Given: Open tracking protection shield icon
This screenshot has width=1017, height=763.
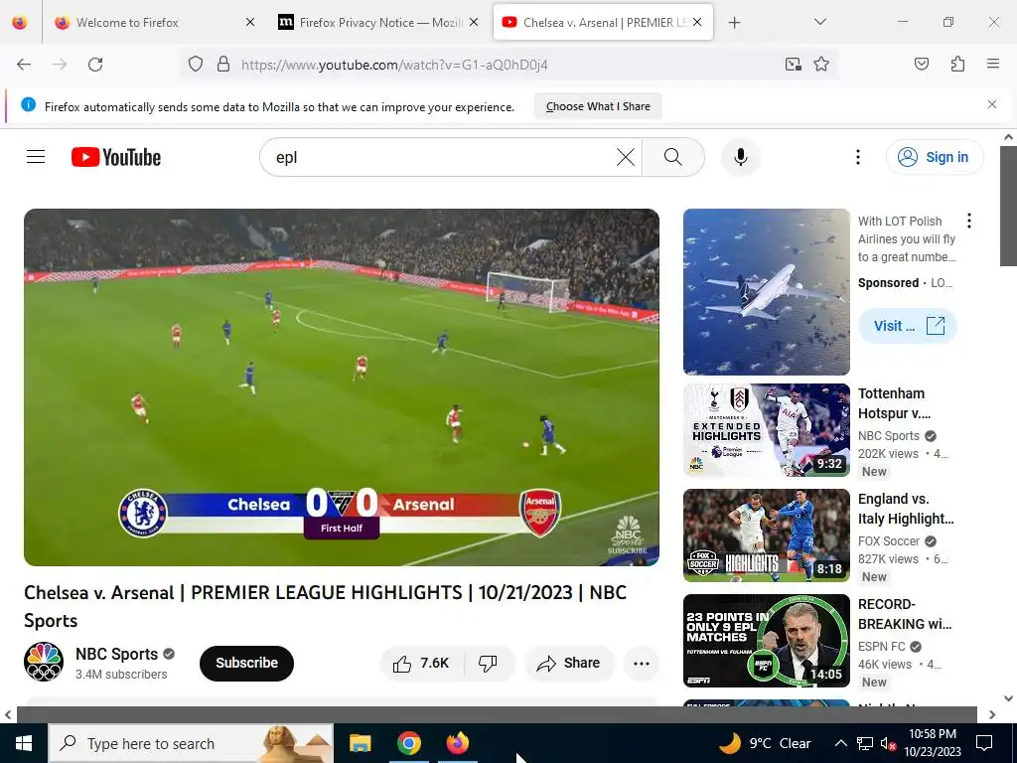Looking at the screenshot, I should coord(196,65).
